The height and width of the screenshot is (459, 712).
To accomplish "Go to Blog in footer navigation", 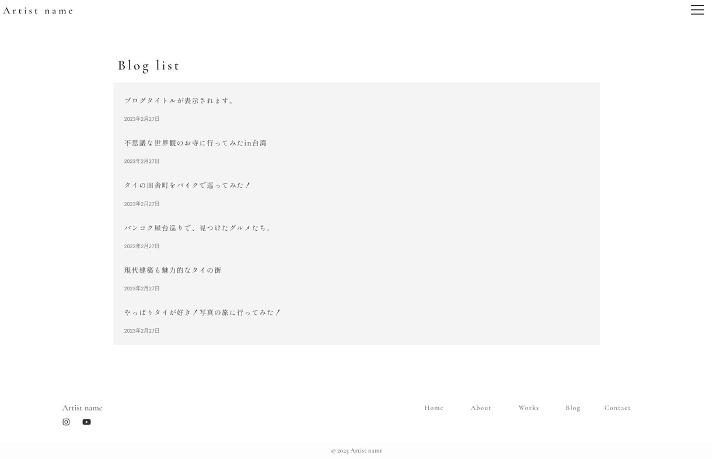I will [x=573, y=408].
